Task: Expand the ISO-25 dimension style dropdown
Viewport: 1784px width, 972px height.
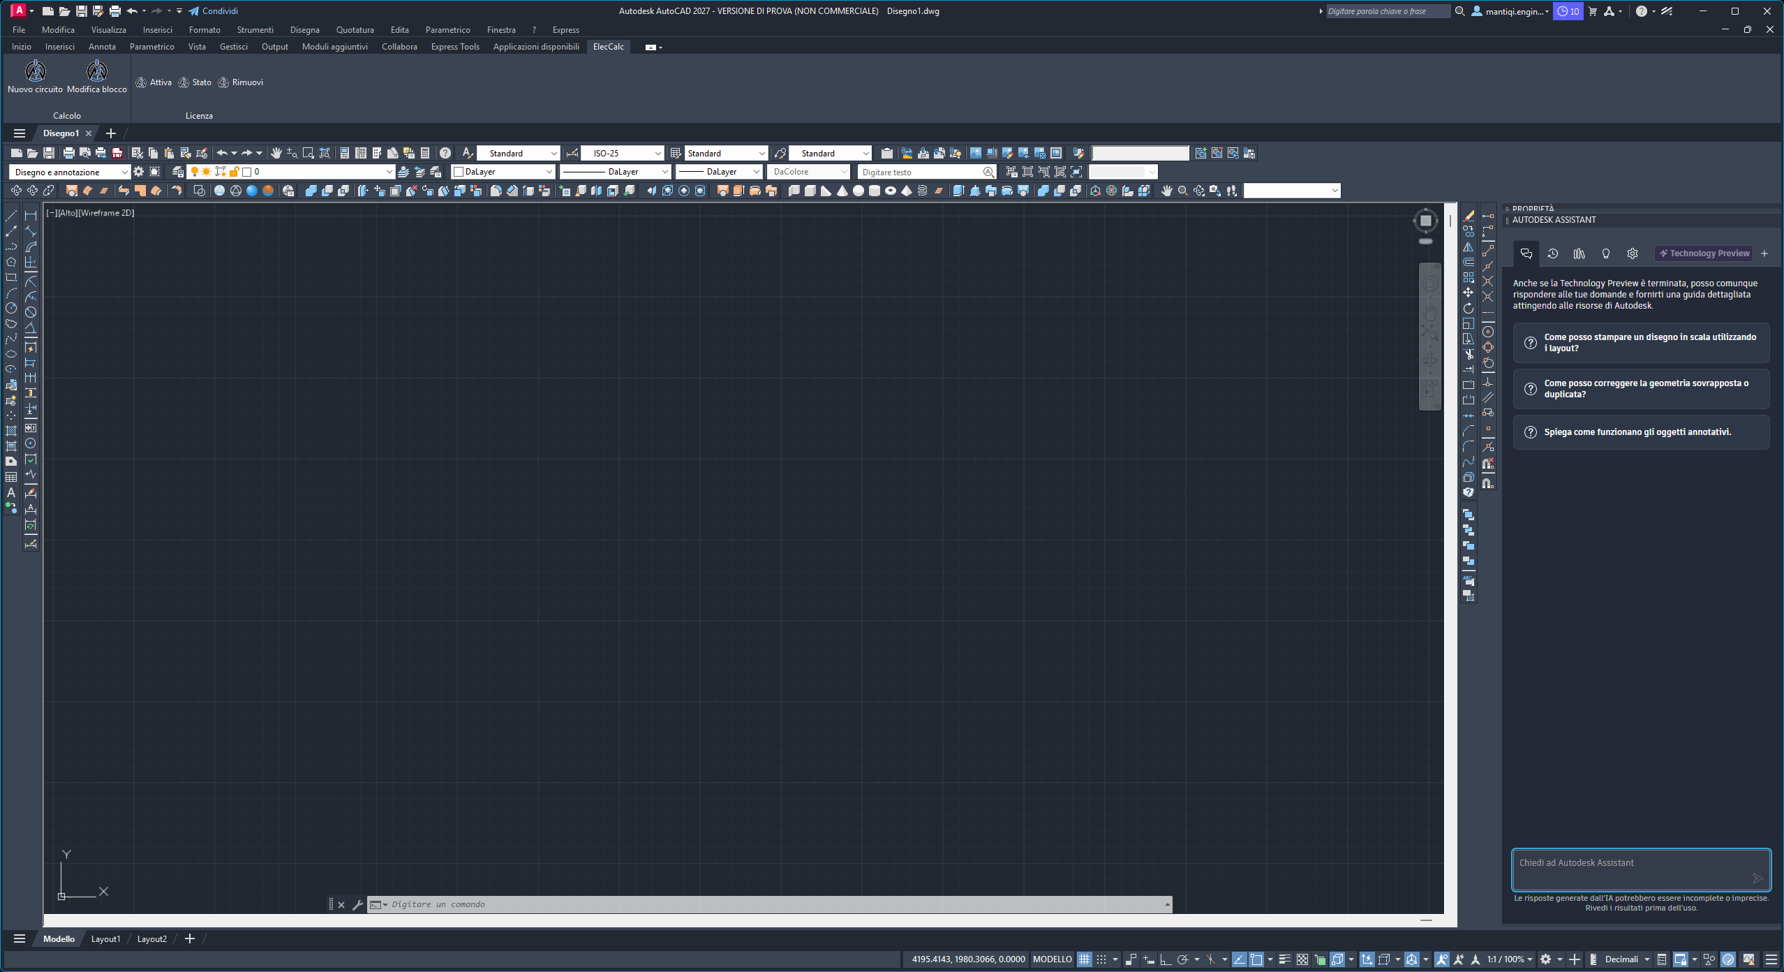Action: [623, 153]
